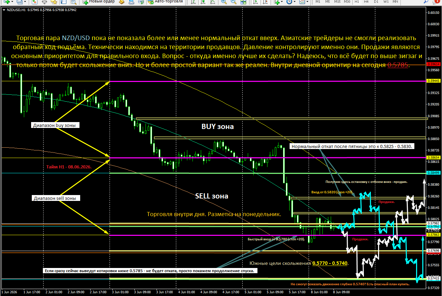
Task: Open the virtual hosting cloud icon
Action: click(x=131, y=2)
